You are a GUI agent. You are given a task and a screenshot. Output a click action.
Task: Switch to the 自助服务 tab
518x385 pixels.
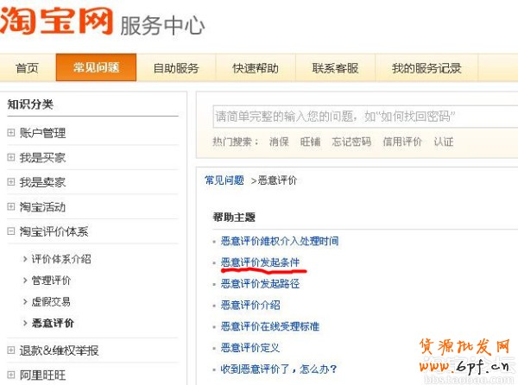click(176, 68)
